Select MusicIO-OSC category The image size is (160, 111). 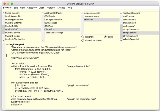pos(23,30)
